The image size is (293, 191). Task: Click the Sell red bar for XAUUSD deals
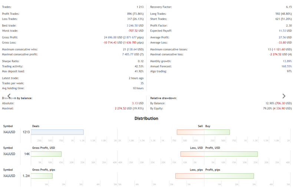[190, 132]
